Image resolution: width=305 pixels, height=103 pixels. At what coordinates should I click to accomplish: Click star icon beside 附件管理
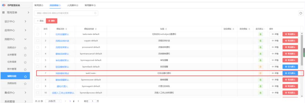pyautogui.click(x=25, y=69)
